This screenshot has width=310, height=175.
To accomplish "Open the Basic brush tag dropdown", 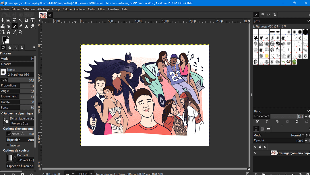I will tap(308, 111).
